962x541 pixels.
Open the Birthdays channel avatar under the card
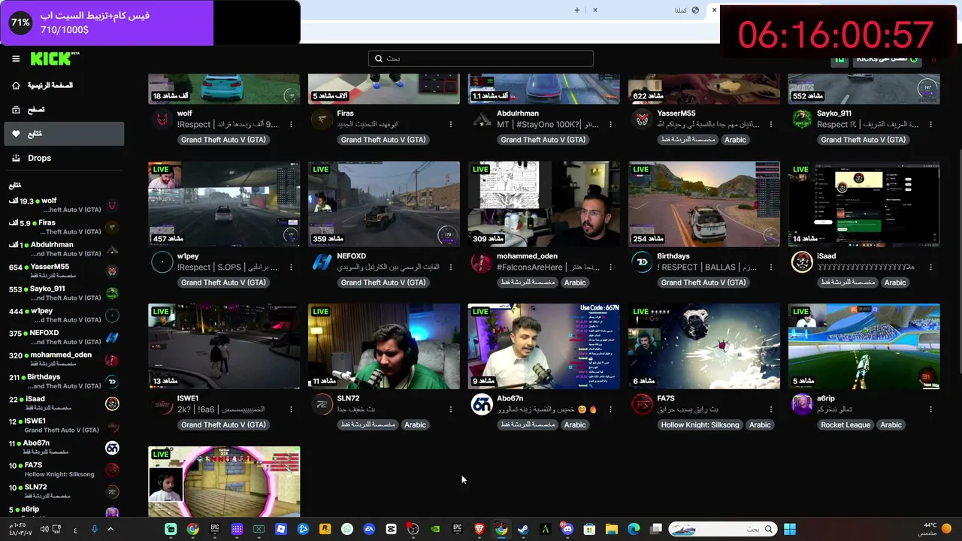[642, 261]
